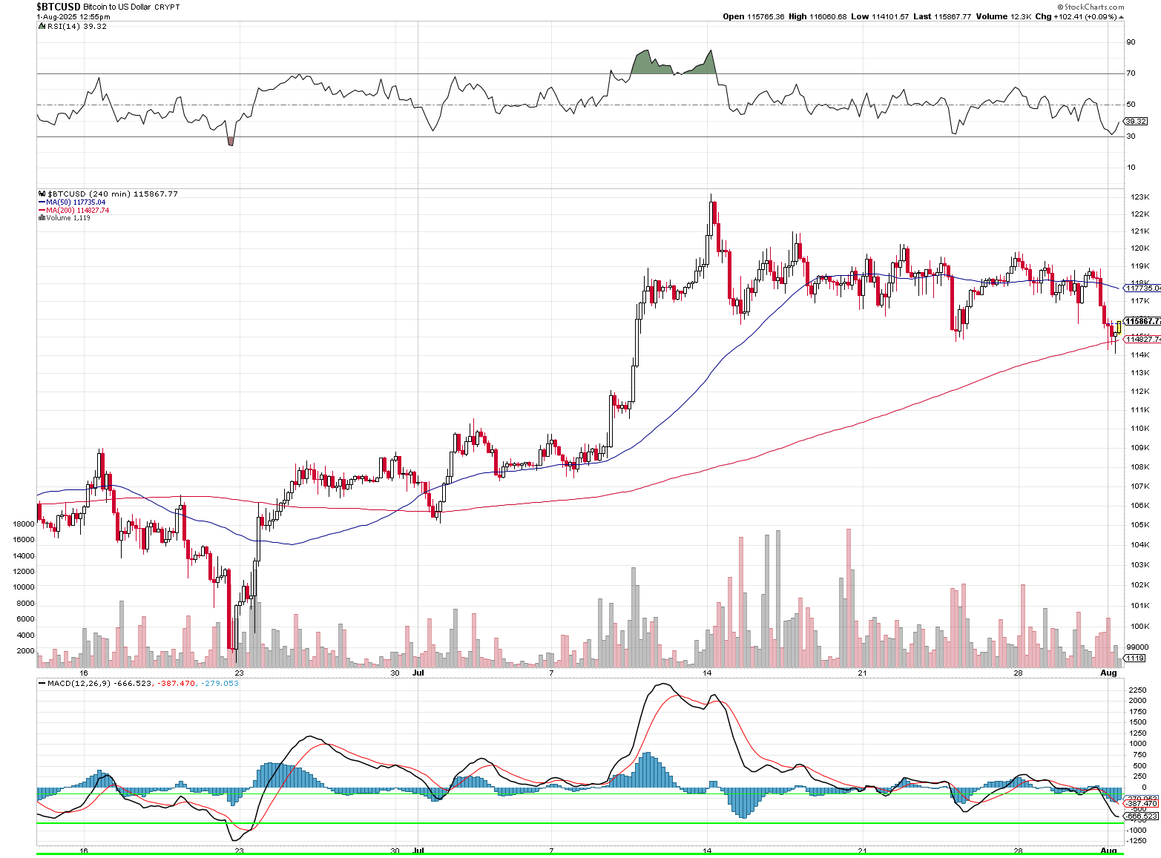Click the red MA(200) legend swatch
The height and width of the screenshot is (858, 1161).
[42, 211]
